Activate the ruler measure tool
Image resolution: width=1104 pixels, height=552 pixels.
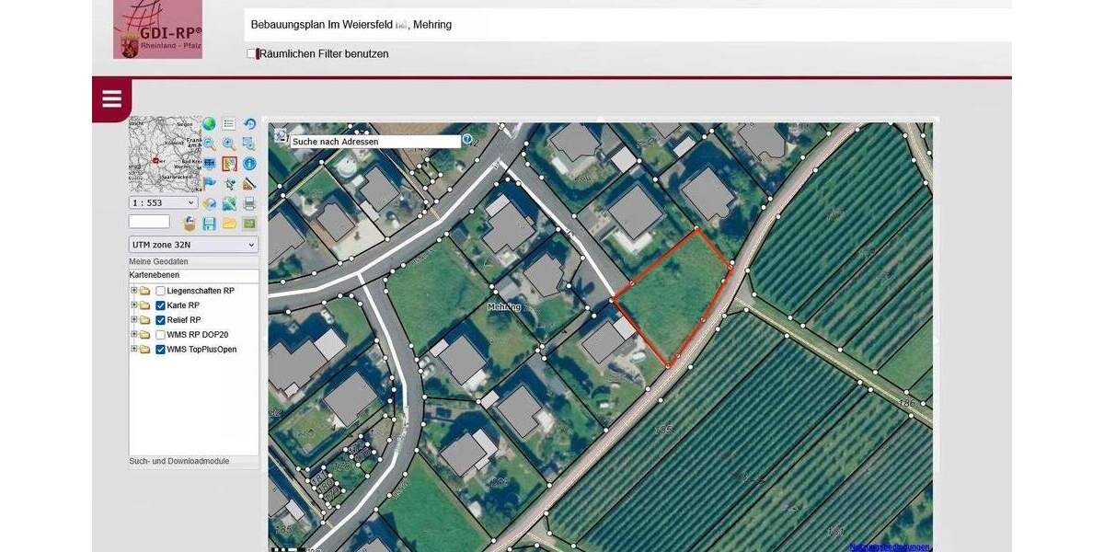coord(249,184)
